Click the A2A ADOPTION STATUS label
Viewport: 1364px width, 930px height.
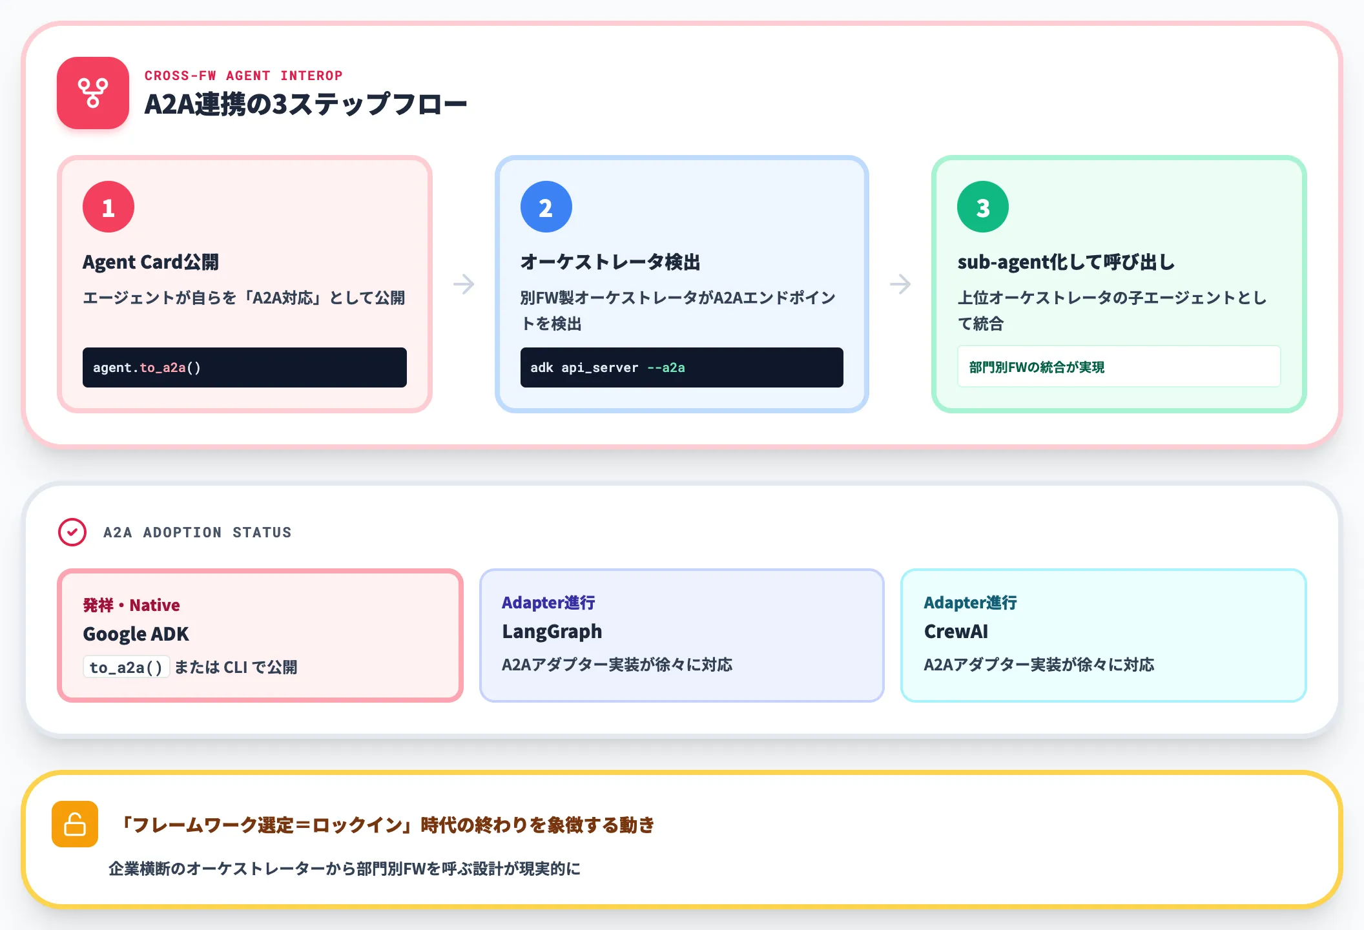tap(197, 533)
